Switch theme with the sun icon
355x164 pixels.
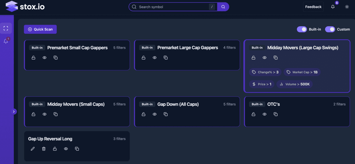pos(347,7)
